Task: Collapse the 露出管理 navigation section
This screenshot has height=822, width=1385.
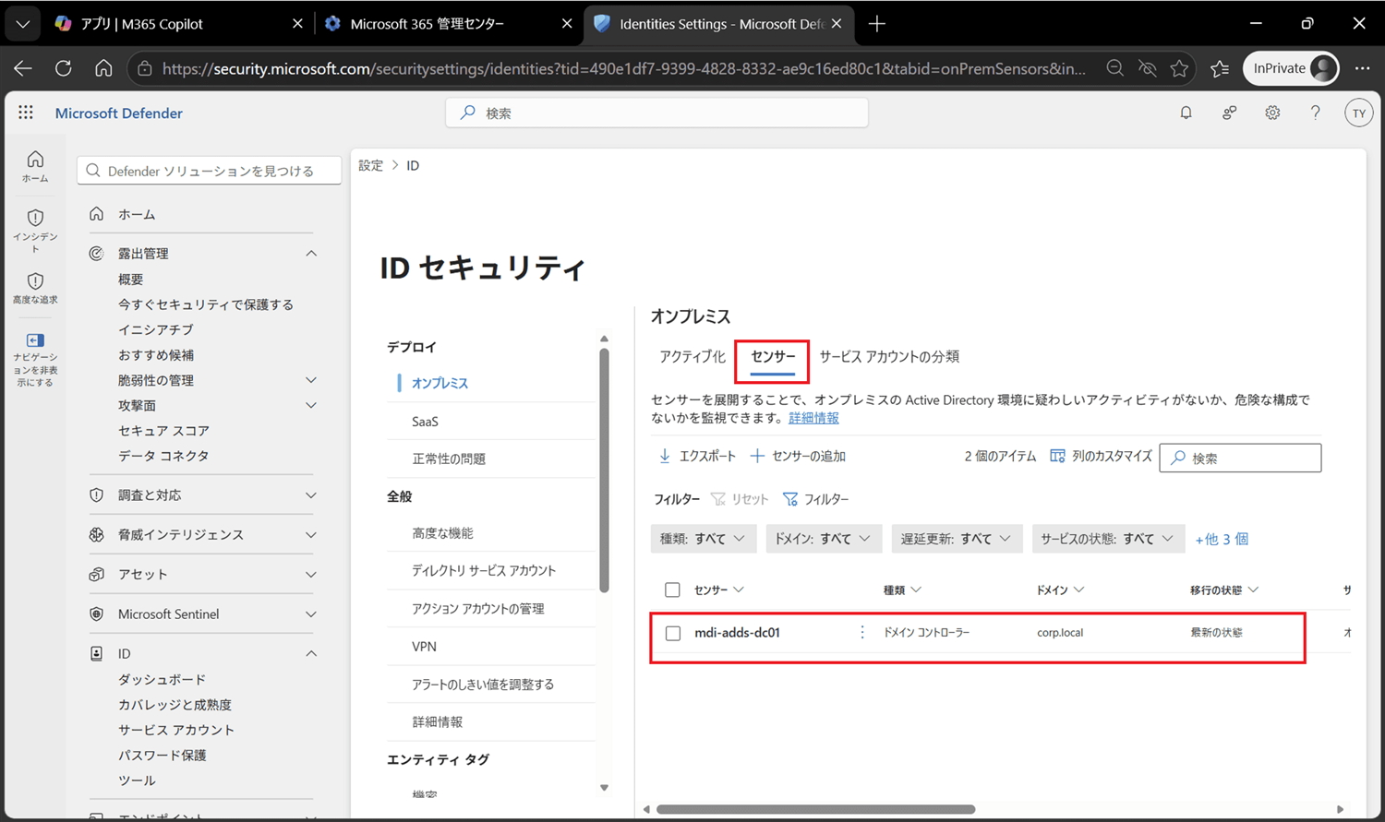Action: click(311, 254)
